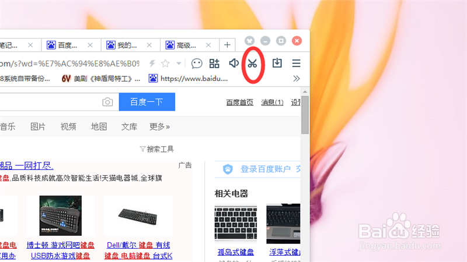Open the 美剧《神盾局特工》 bookmark
Viewport: 467px width, 262px height.
101,79
